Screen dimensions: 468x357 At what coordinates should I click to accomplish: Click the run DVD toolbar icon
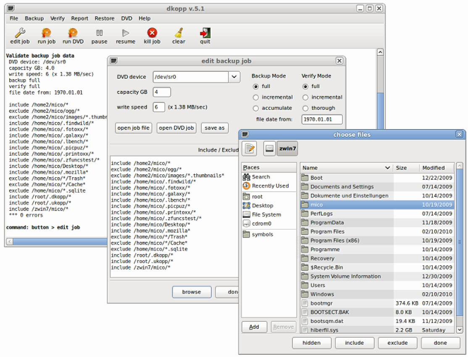coord(73,33)
